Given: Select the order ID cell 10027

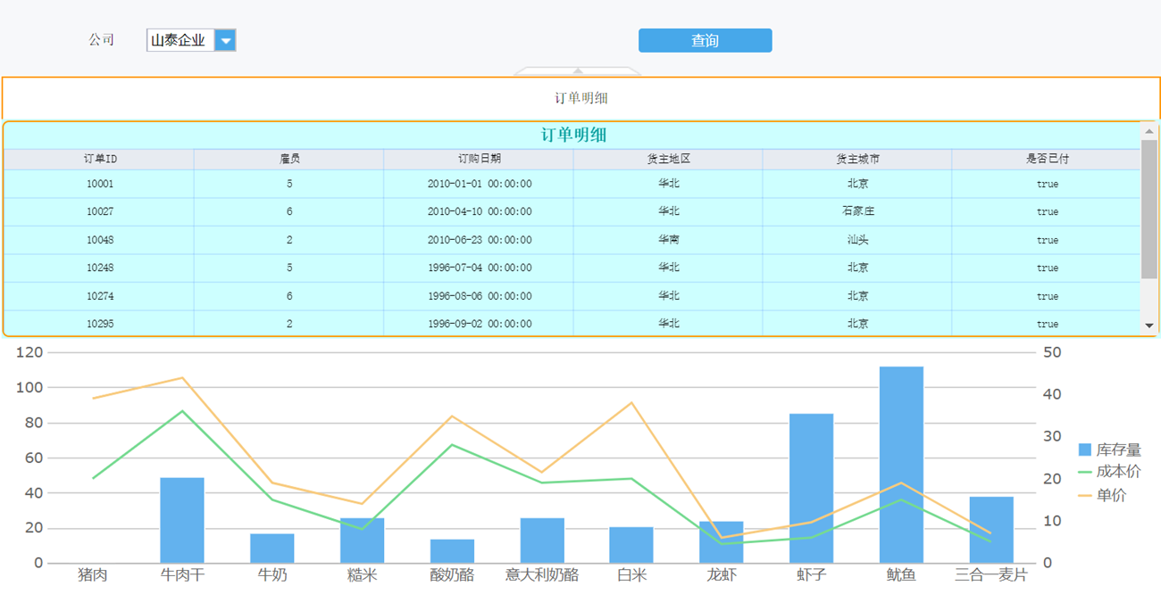Looking at the screenshot, I should 100,212.
